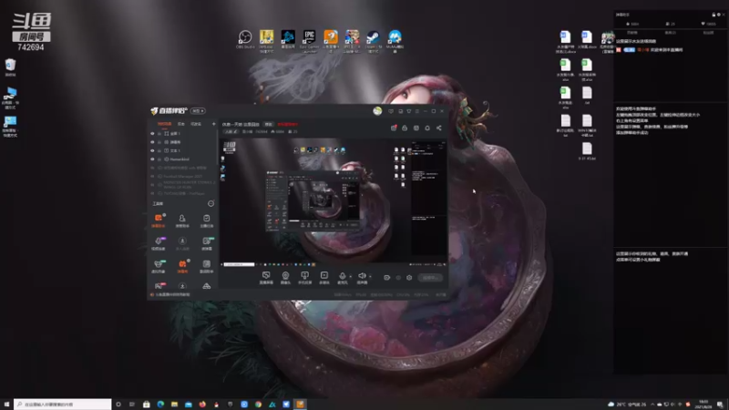Image resolution: width=729 pixels, height=410 pixels.
Task: Toggle eye visibility of third text source row
Action: (x=152, y=150)
